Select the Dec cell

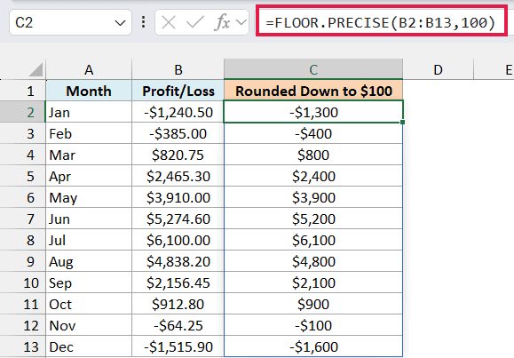(x=89, y=346)
